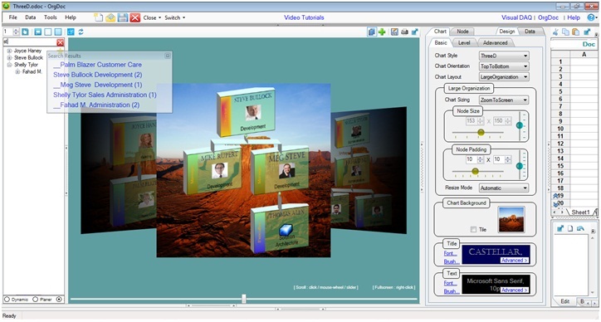Switch to the Node tab

462,32
